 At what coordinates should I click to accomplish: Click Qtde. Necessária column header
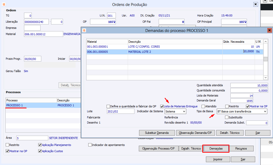pyautogui.click(x=239, y=42)
